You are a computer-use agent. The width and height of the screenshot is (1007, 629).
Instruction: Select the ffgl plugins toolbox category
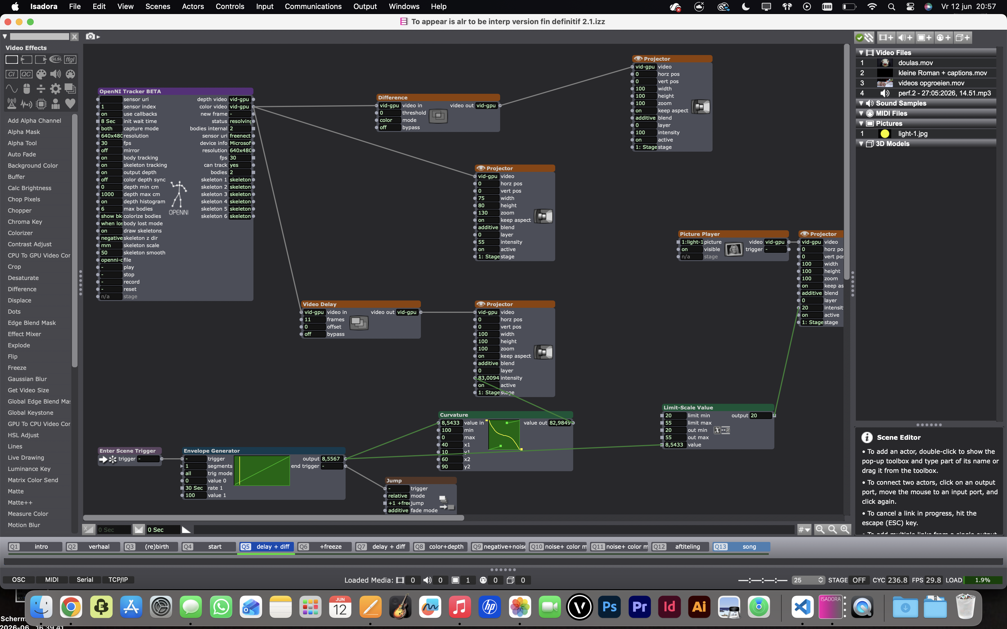70,60
